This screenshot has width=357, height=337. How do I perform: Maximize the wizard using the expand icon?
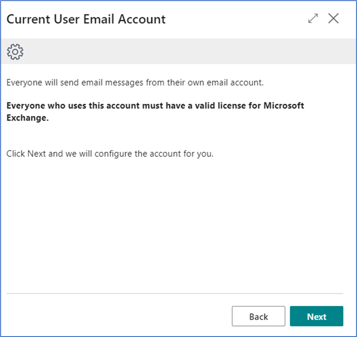[x=313, y=18]
